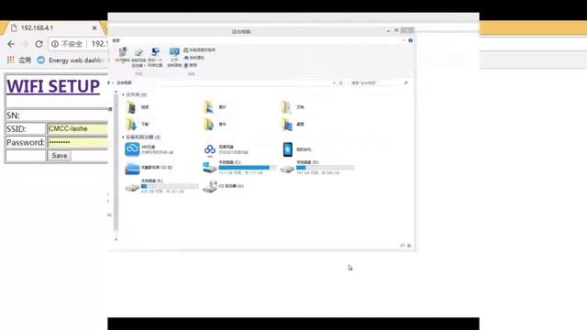Open the Explorer help question mark icon
The height and width of the screenshot is (330, 587).
(411, 40)
